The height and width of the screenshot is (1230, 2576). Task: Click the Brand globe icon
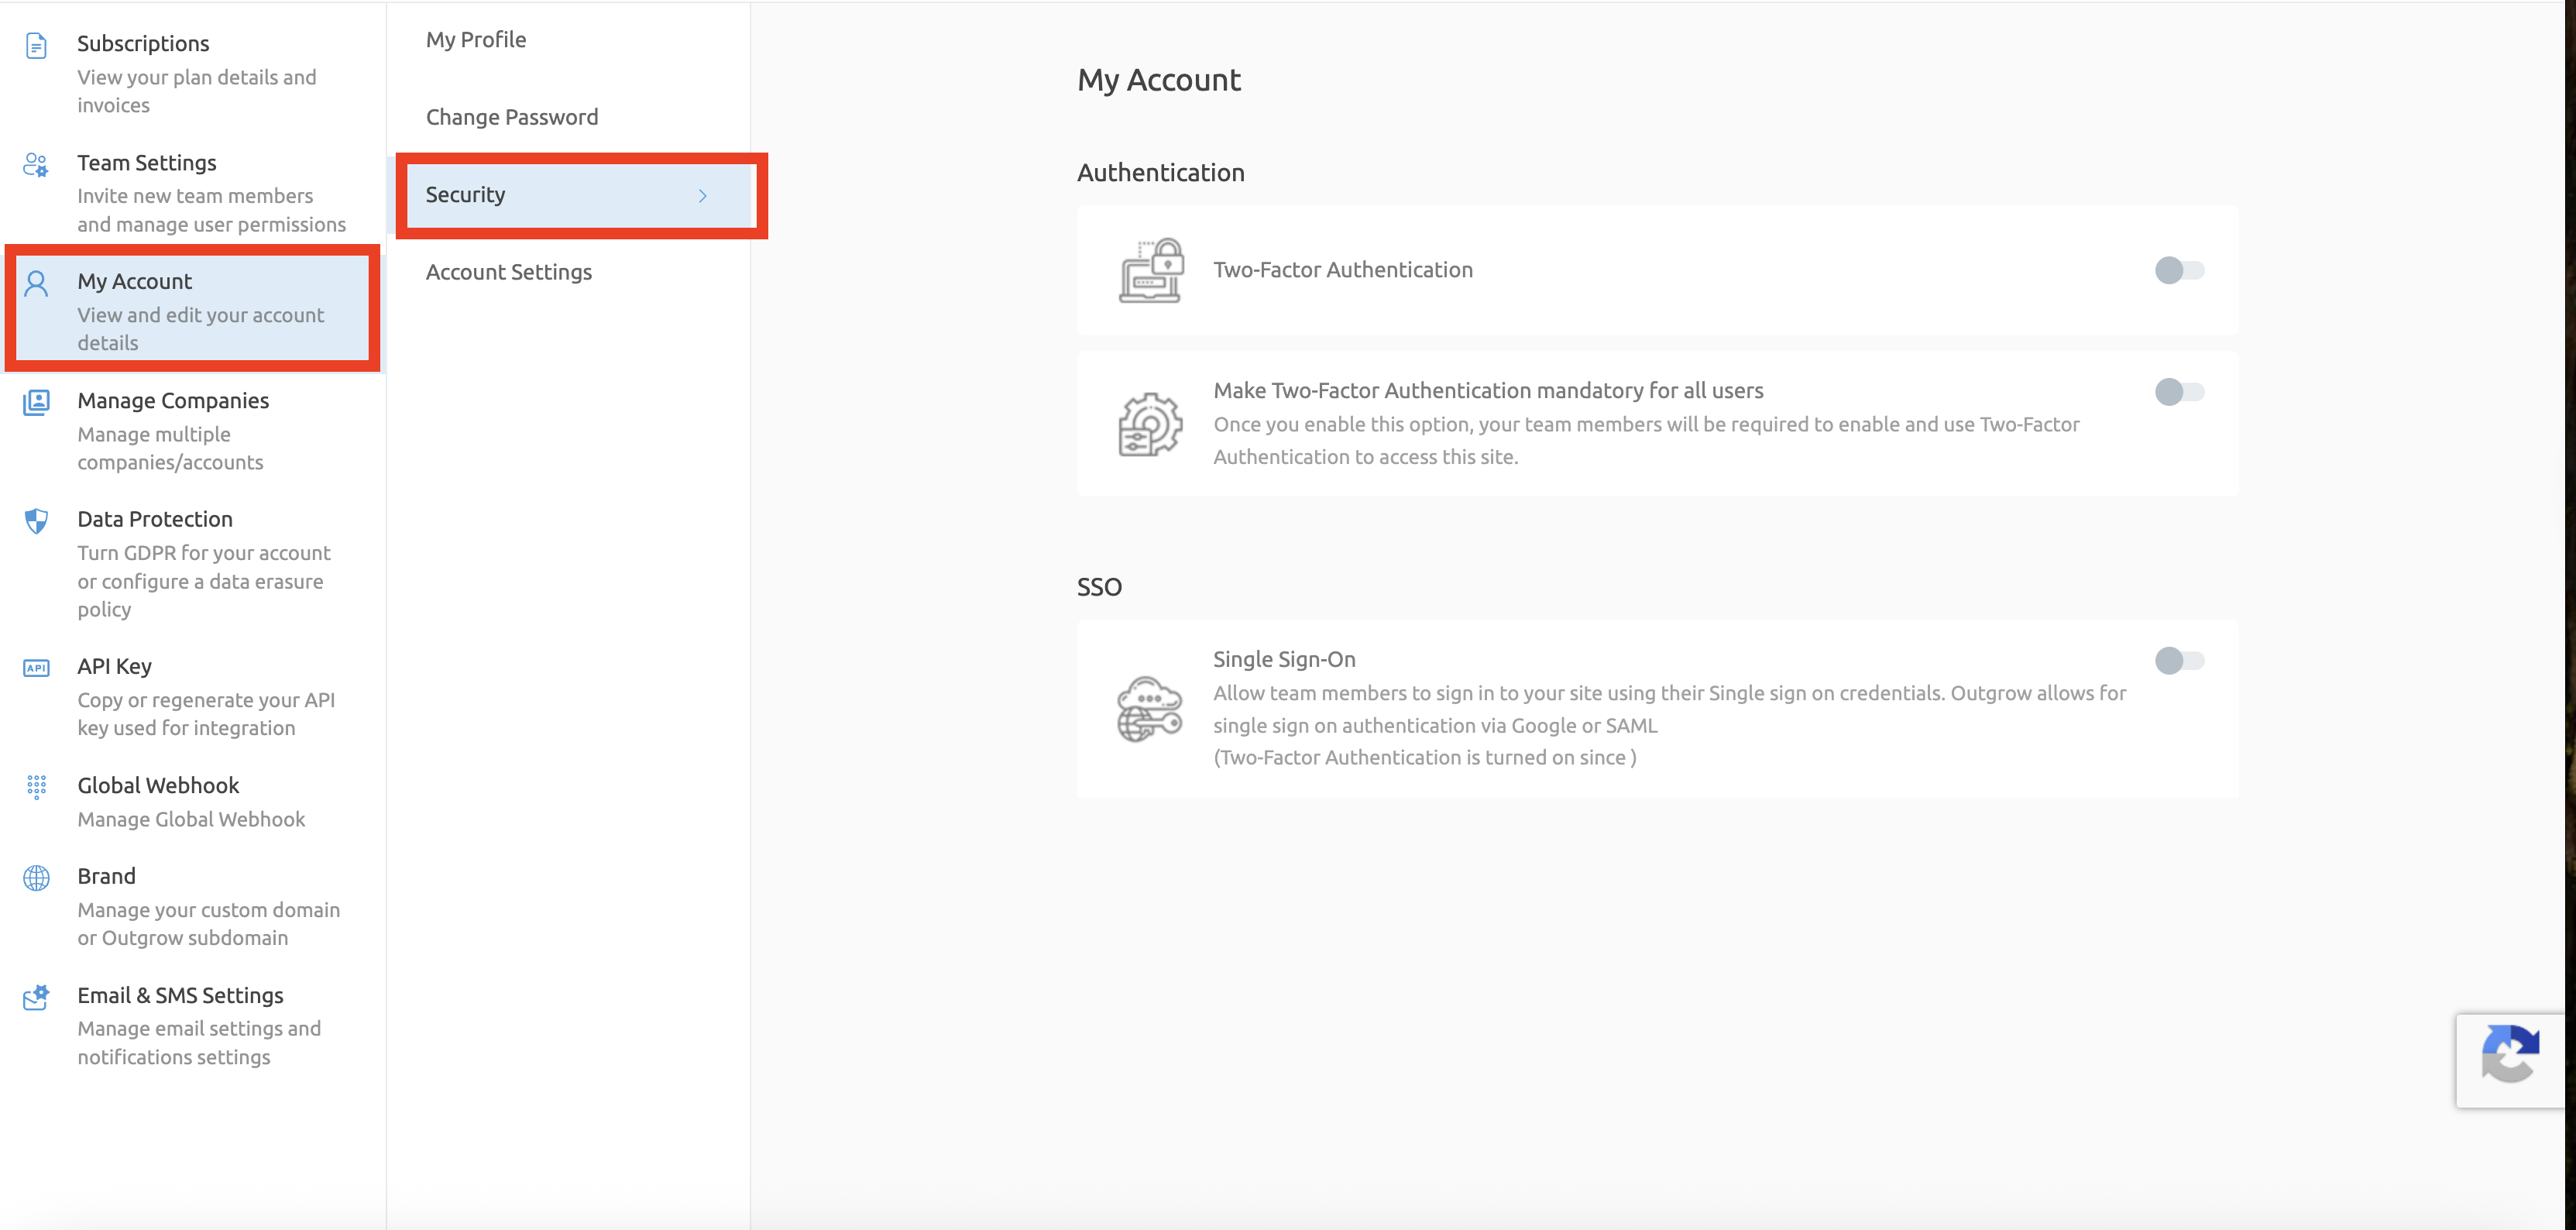(x=36, y=878)
